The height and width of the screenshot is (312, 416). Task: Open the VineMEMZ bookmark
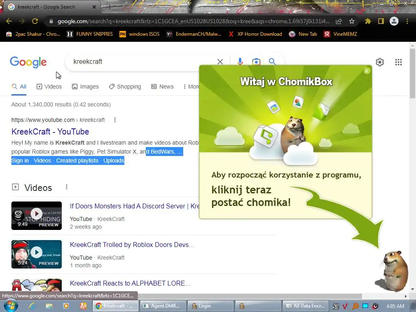coord(340,34)
